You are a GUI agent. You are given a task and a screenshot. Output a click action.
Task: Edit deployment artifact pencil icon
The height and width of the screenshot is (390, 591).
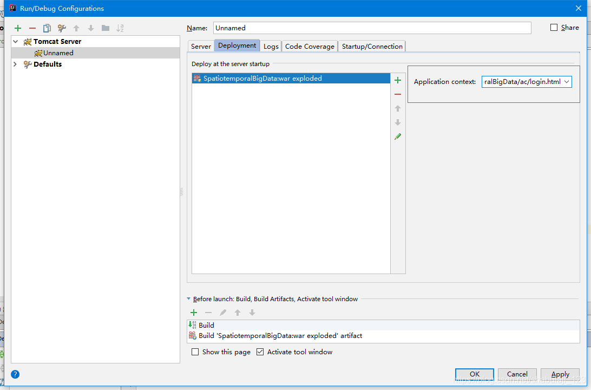[398, 136]
